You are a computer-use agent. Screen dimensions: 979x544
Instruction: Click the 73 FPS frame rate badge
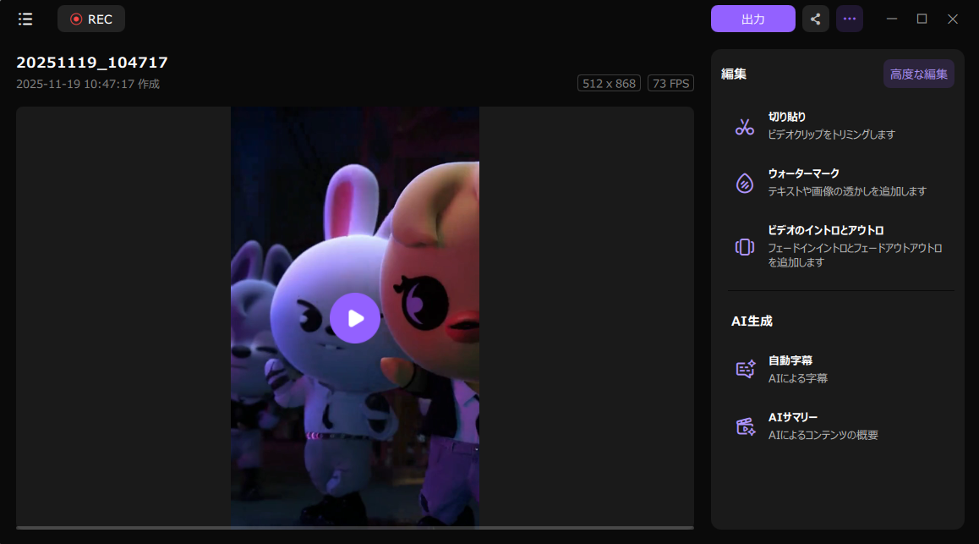pyautogui.click(x=670, y=84)
